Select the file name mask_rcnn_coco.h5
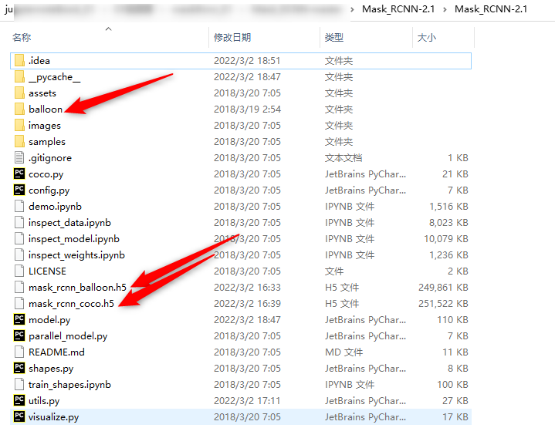Screen dimensions: 555x428 tap(72, 304)
